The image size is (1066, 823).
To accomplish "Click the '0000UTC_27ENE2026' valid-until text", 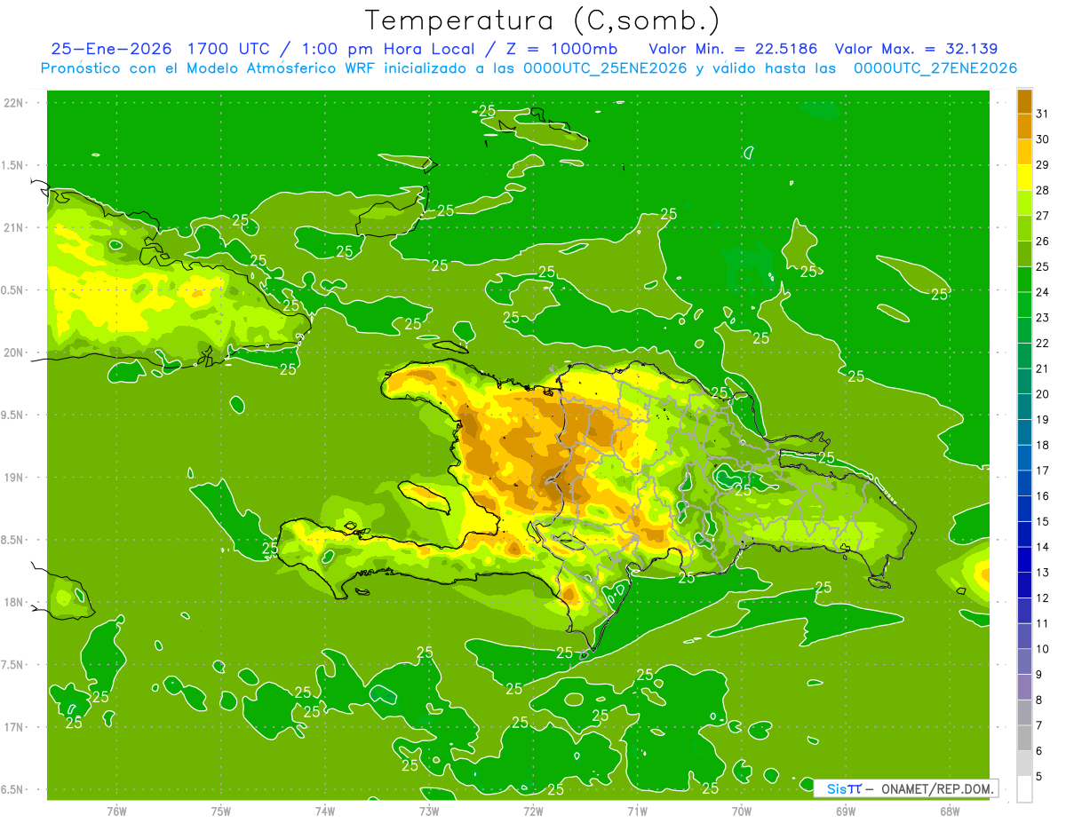I will coord(935,68).
